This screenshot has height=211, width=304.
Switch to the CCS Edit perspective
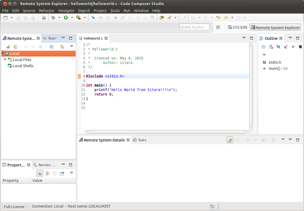pos(237,27)
